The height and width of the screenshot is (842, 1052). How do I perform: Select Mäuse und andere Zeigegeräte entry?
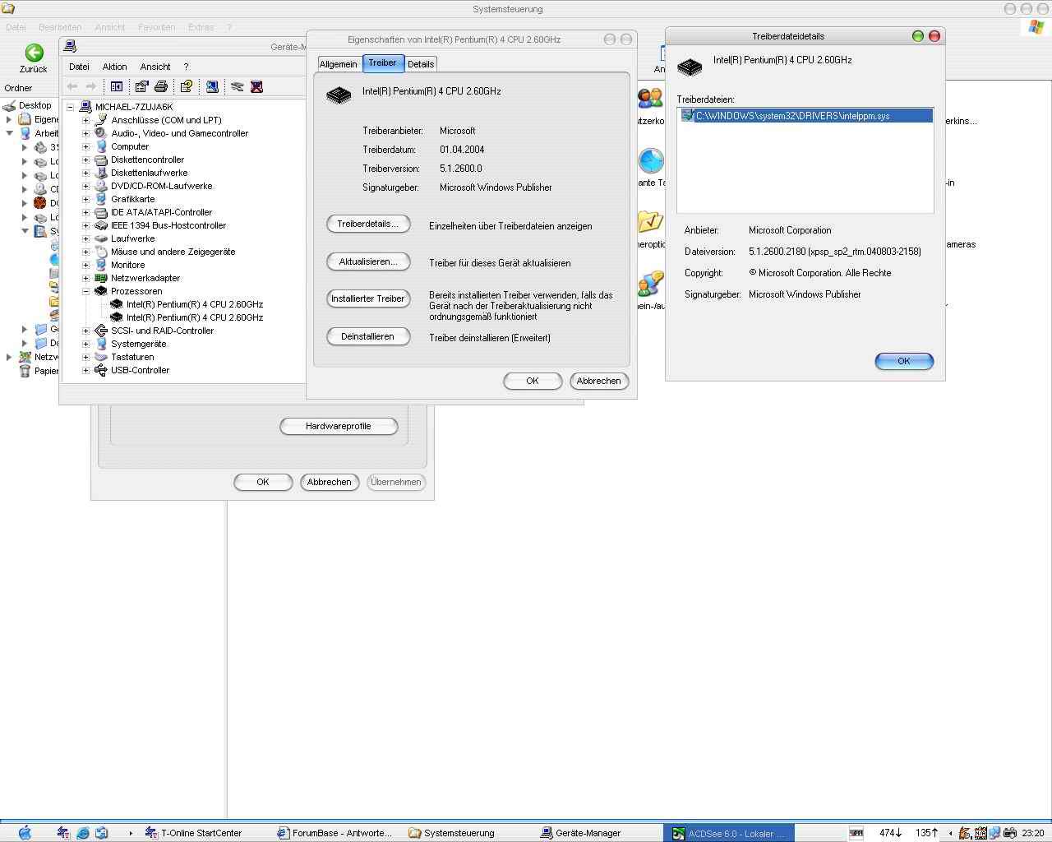pos(173,252)
